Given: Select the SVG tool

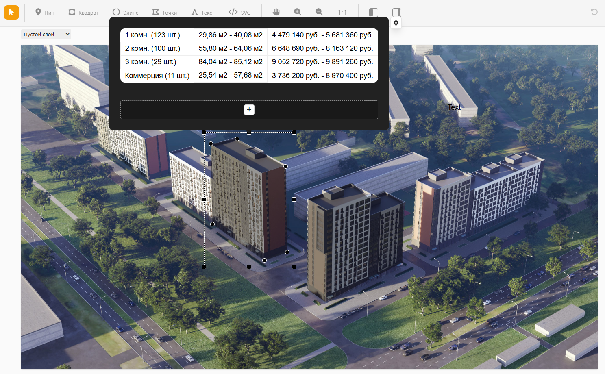Looking at the screenshot, I should [239, 12].
